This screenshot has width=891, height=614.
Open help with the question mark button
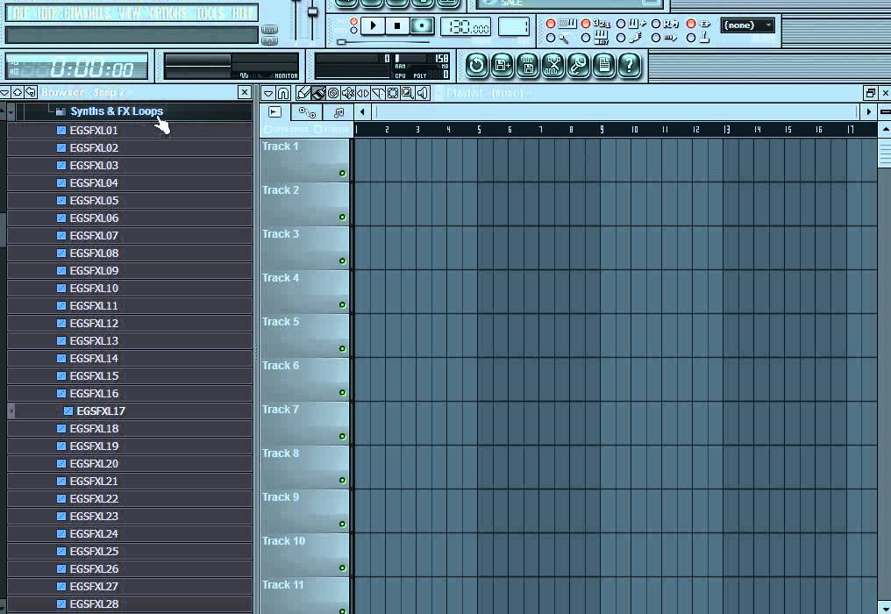click(630, 66)
